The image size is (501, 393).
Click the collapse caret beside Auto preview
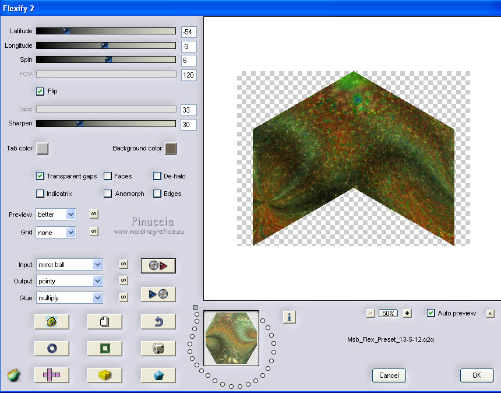point(490,313)
